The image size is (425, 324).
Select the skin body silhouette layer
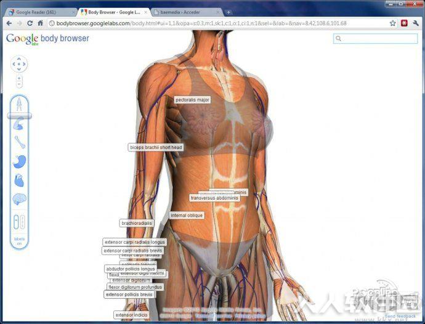click(19, 104)
